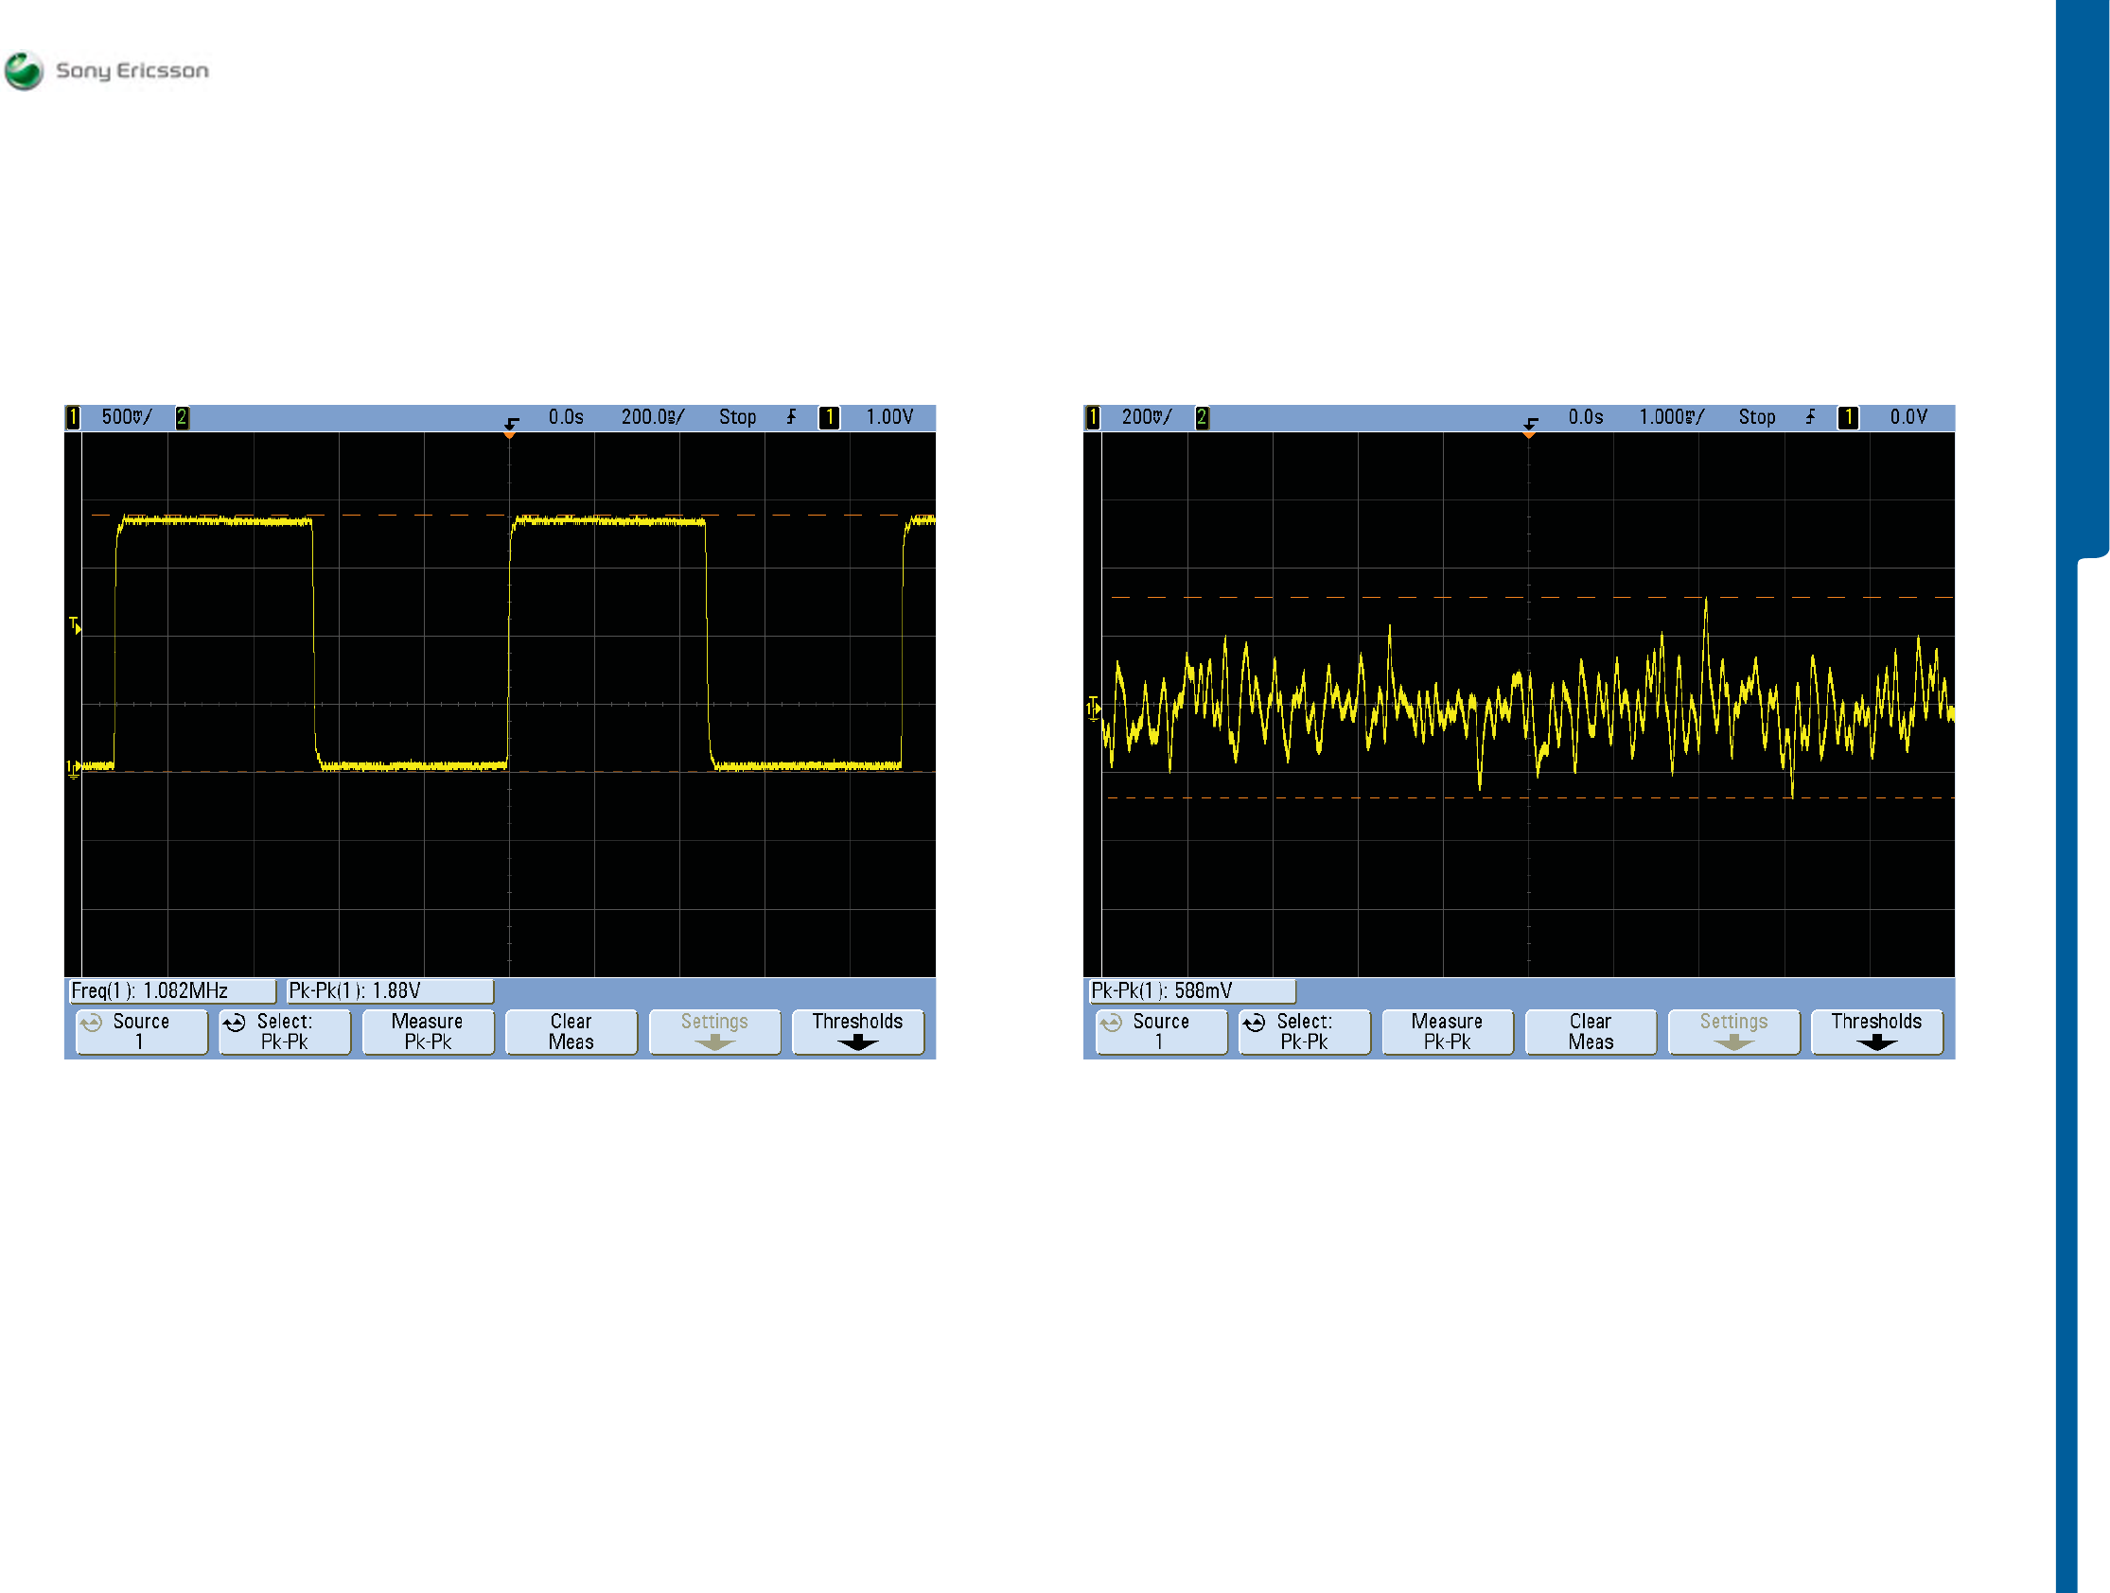Viewport: 2110px width, 1593px height.
Task: Click 1.00V trigger level on left scope
Action: (x=889, y=417)
